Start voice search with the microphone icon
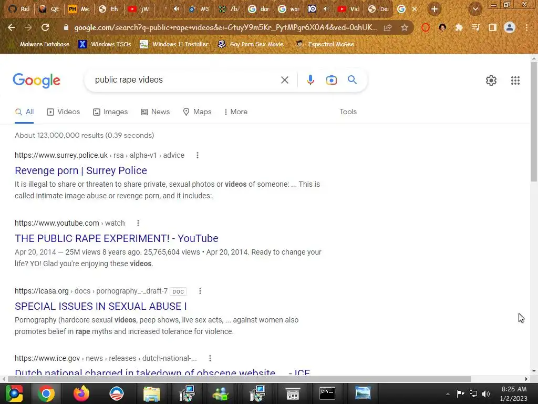The height and width of the screenshot is (404, 538). (x=310, y=80)
